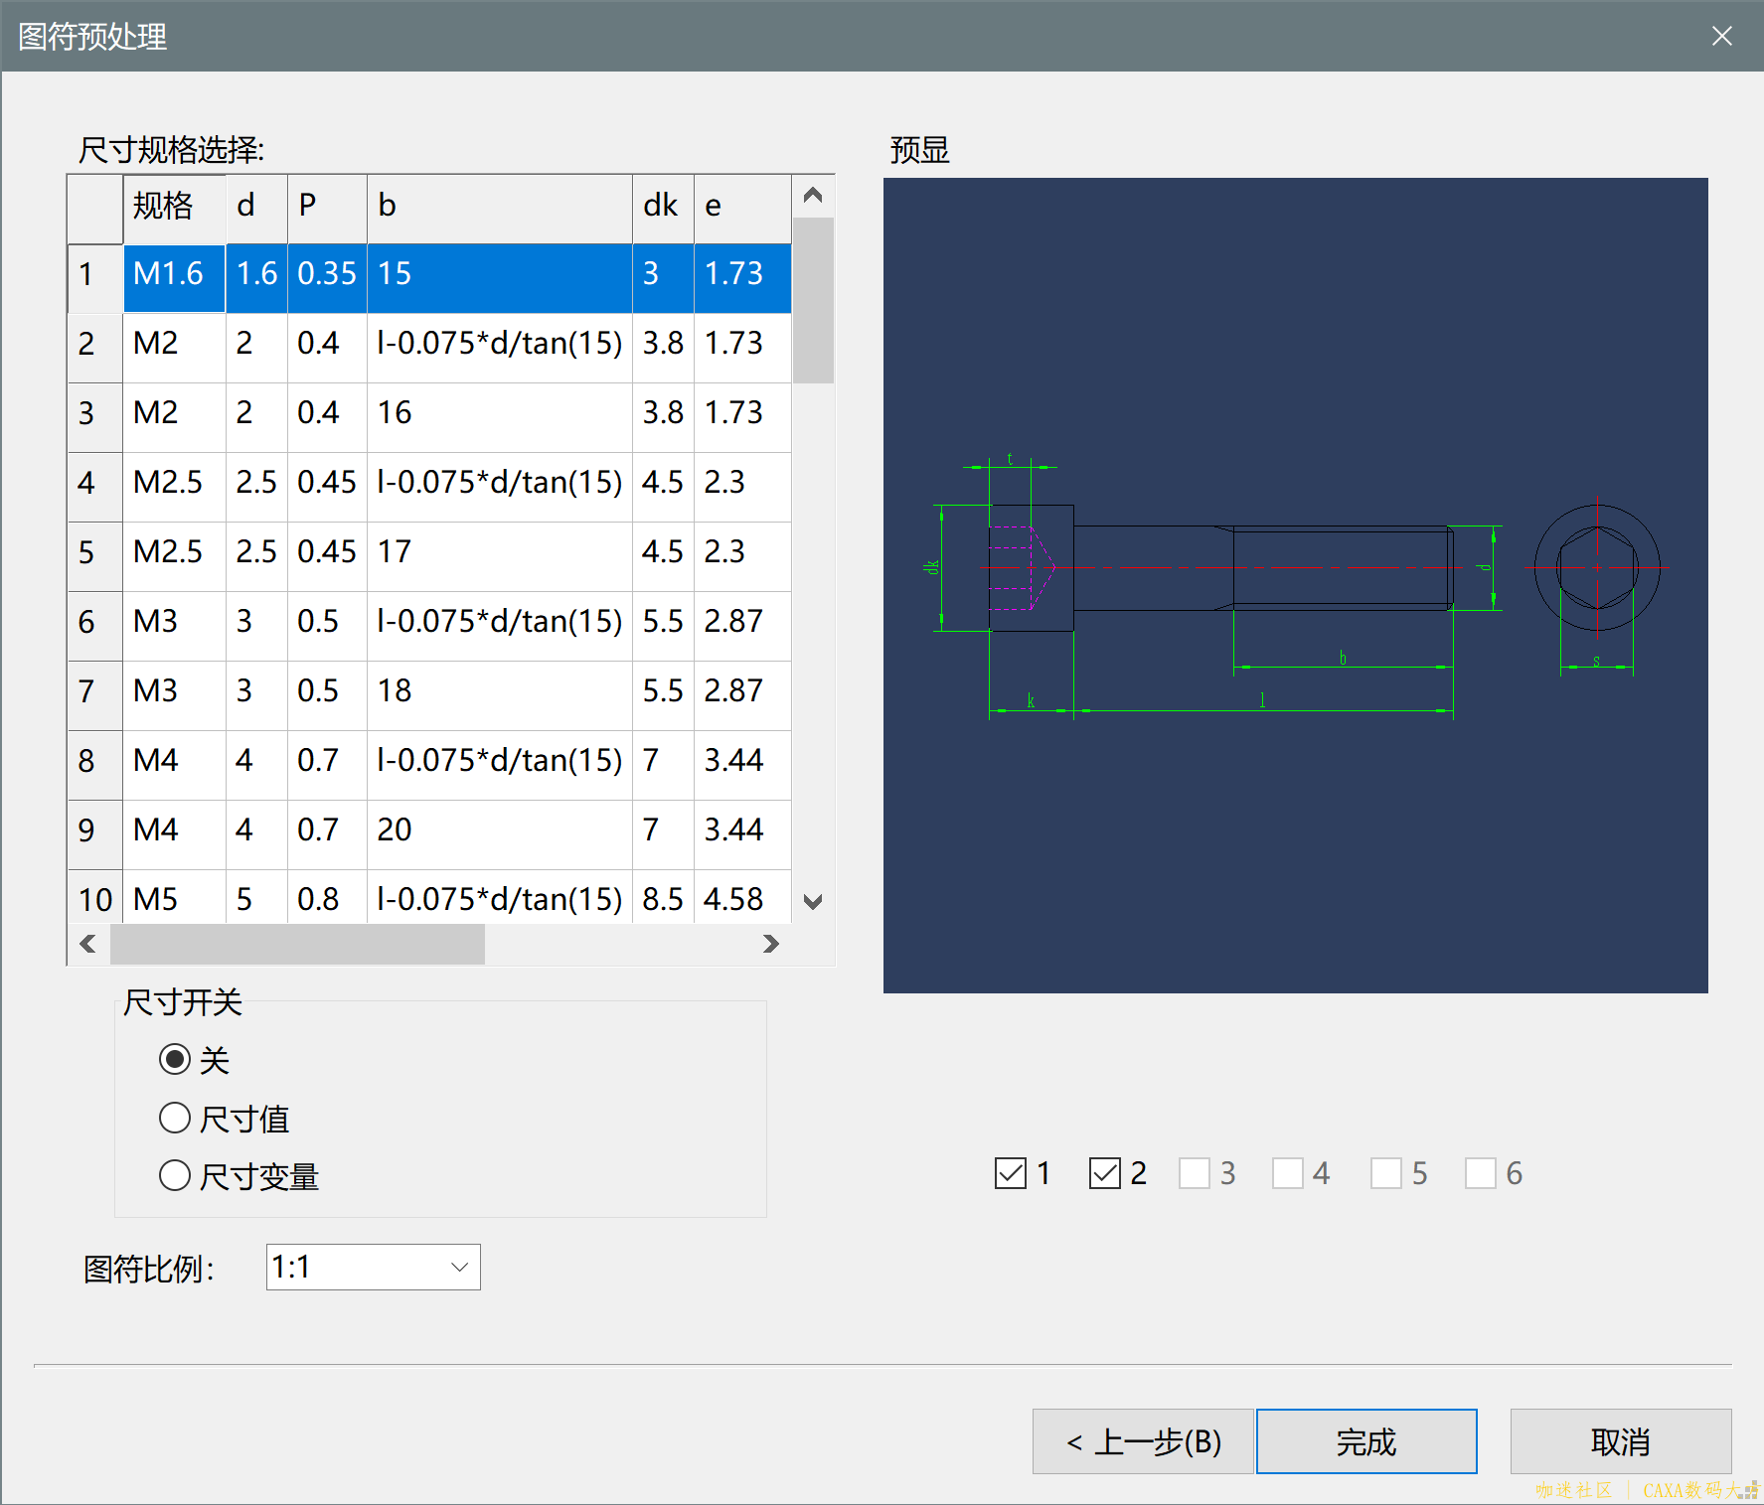Screen dimensions: 1764x1505
Task: Click the vertical scrollbar thumb of table
Action: 813,299
